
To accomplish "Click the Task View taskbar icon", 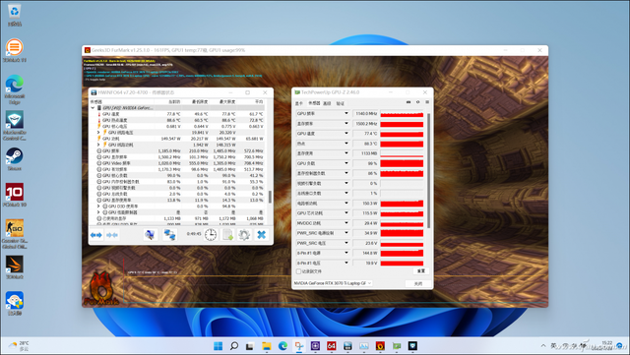I will (x=250, y=346).
